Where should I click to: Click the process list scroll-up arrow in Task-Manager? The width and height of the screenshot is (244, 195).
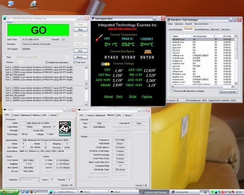(x=236, y=36)
